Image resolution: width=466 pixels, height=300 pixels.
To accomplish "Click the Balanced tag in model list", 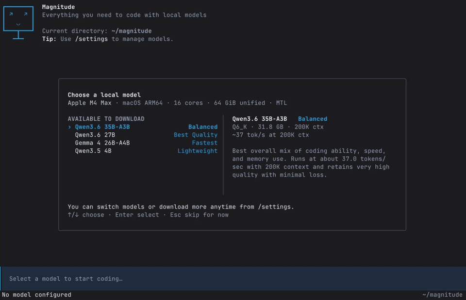I will [x=203, y=127].
